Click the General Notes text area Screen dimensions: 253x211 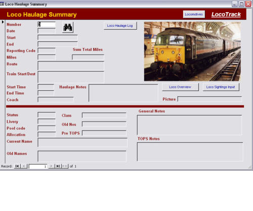coord(190,125)
